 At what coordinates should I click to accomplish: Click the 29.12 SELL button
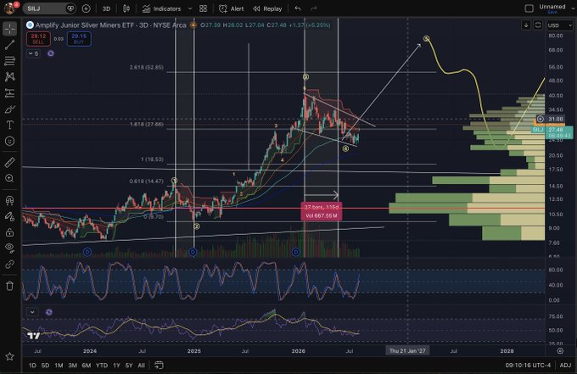[38, 39]
